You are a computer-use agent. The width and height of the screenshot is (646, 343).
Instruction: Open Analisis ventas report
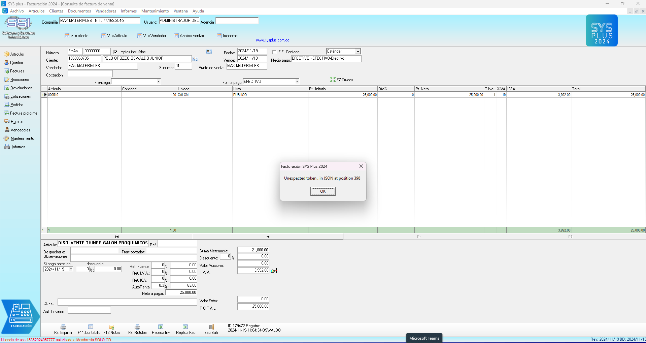pyautogui.click(x=189, y=36)
